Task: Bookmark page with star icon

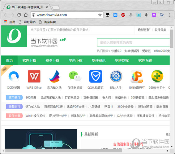Action: 100,15
